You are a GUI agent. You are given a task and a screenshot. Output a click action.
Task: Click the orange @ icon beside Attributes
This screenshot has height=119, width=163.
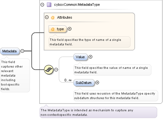pos(53,17)
